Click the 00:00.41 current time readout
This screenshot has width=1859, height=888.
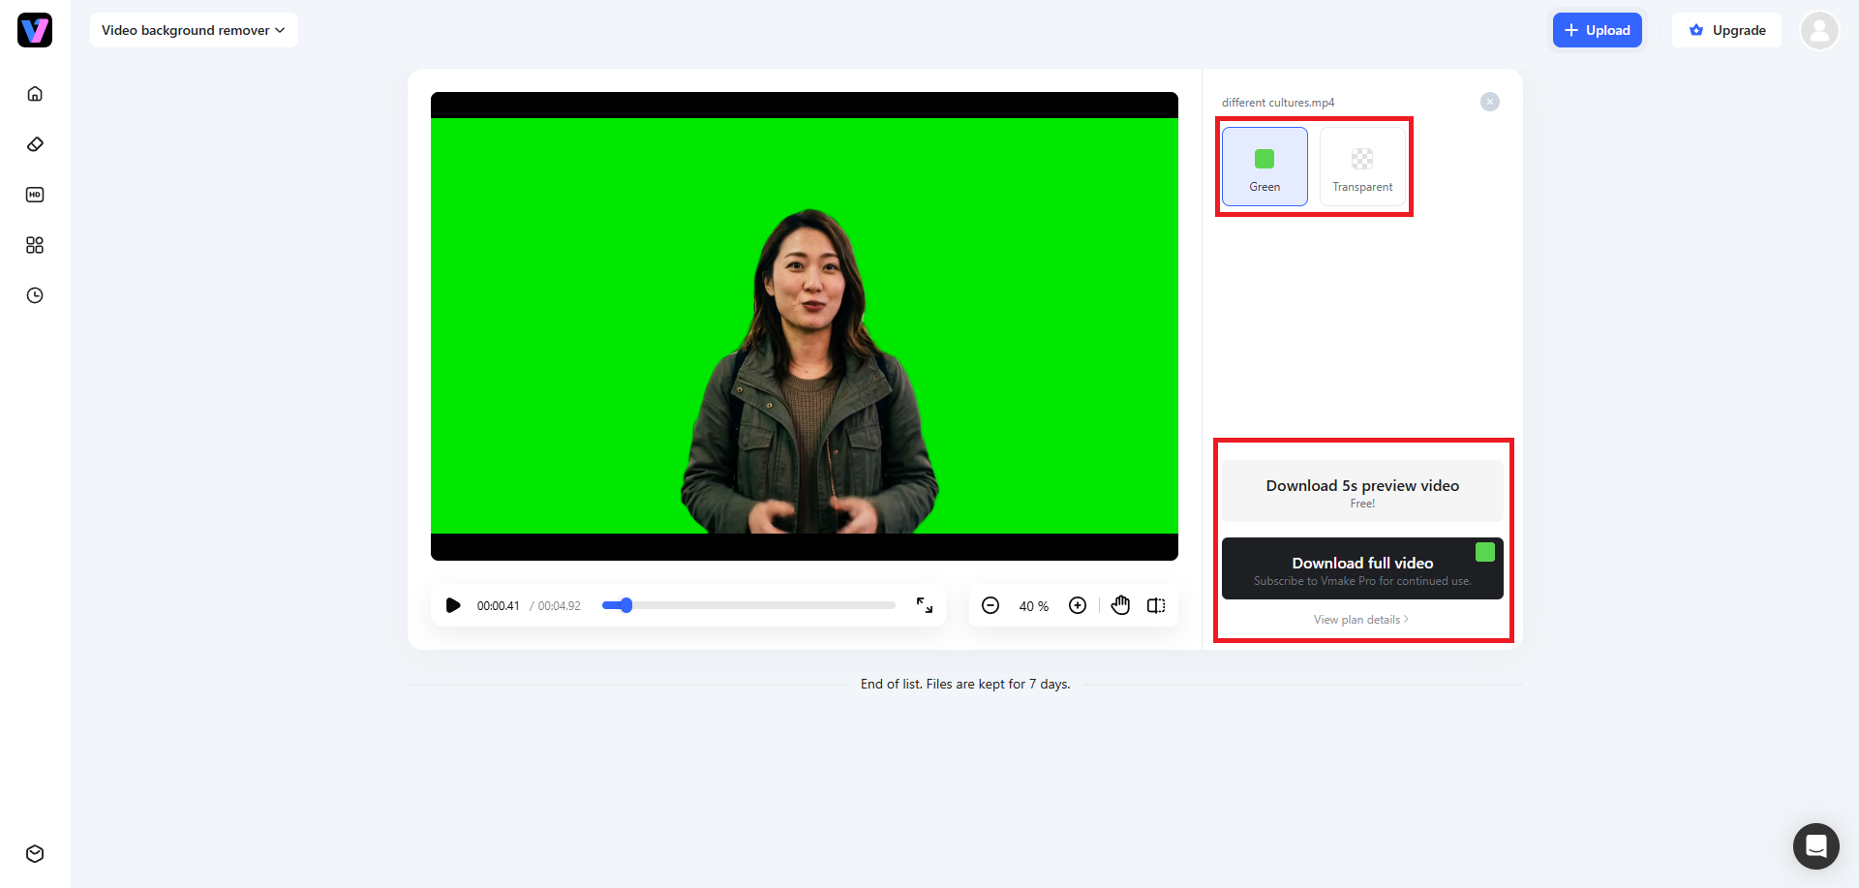(498, 606)
